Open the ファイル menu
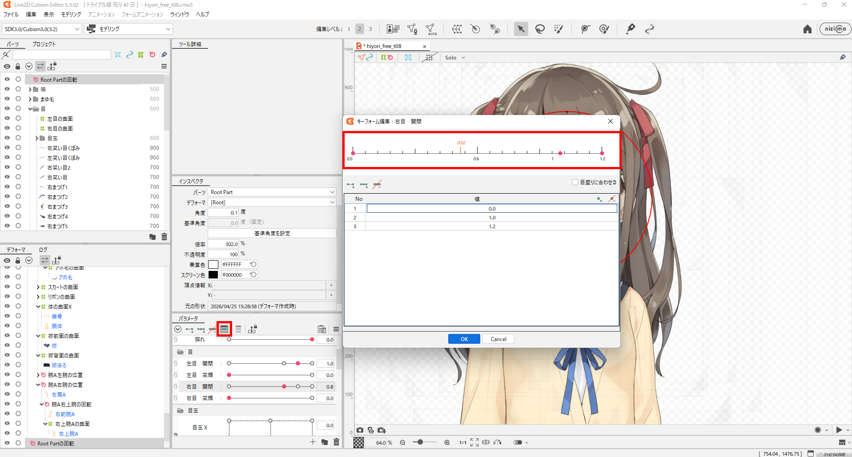This screenshot has width=852, height=457. pyautogui.click(x=11, y=14)
